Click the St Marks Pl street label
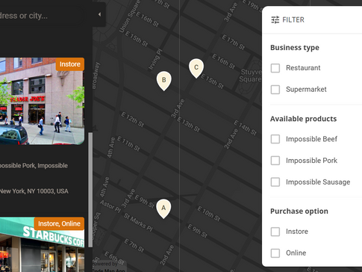Image resolution: width=362 pixels, height=272 pixels. coord(138,223)
